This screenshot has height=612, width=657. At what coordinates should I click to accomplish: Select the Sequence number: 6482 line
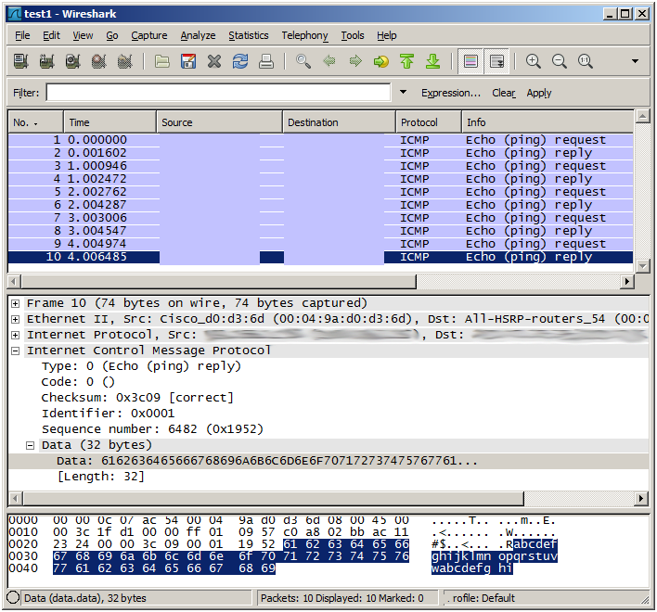click(152, 429)
